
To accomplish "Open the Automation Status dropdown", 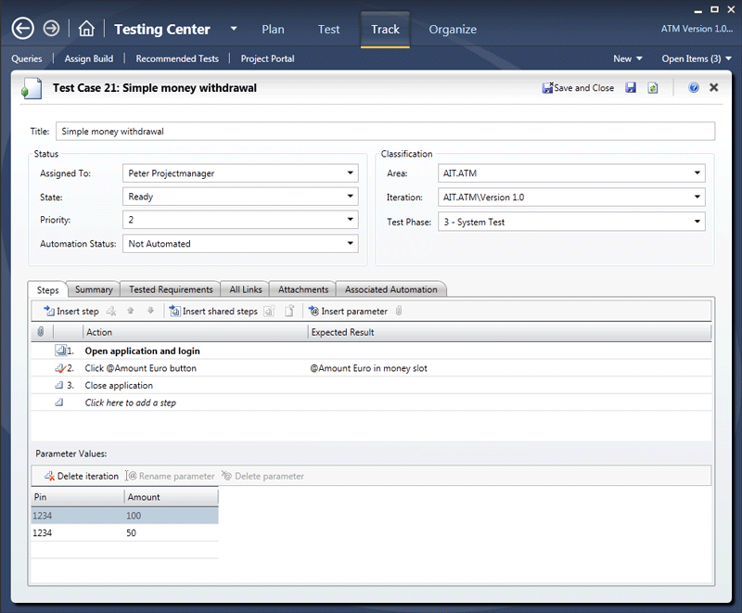I will click(350, 244).
